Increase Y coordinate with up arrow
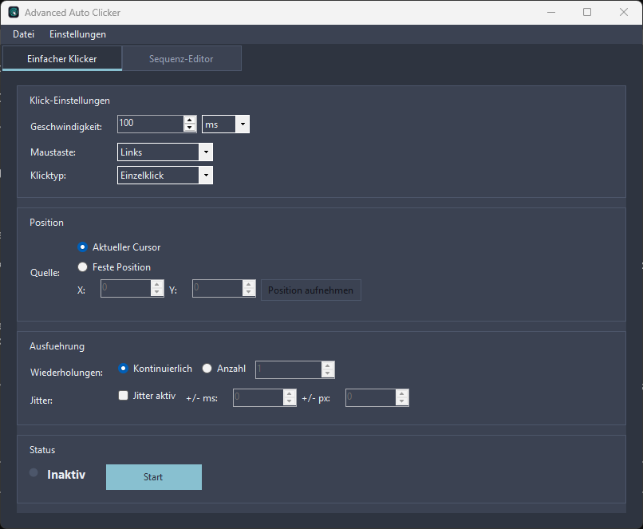The image size is (643, 529). 249,285
